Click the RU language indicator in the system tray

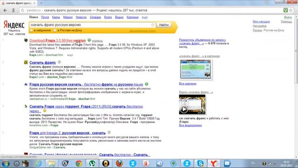(x=253, y=163)
